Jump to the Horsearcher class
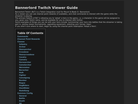 click(25, 62)
